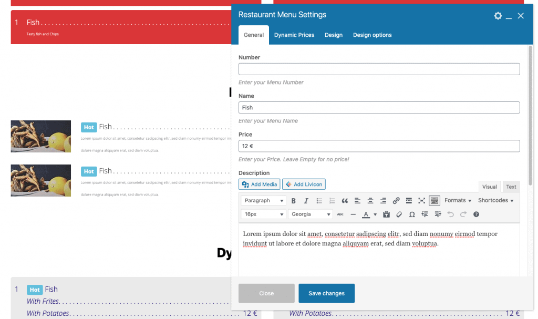Insert a link in the description editor

click(395, 200)
